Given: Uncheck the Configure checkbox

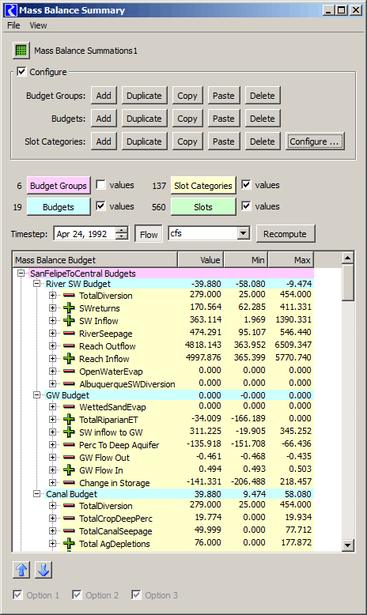Looking at the screenshot, I should coord(21,72).
